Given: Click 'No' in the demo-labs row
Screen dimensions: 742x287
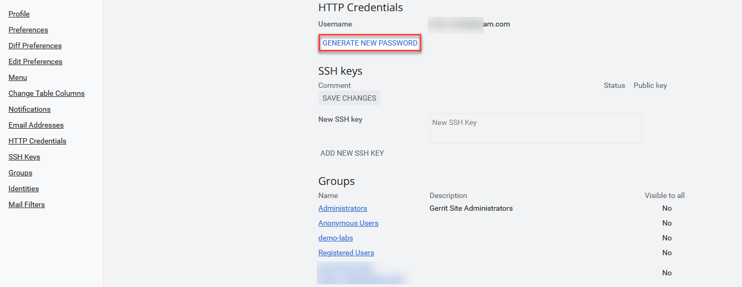Looking at the screenshot, I should pyautogui.click(x=667, y=238).
